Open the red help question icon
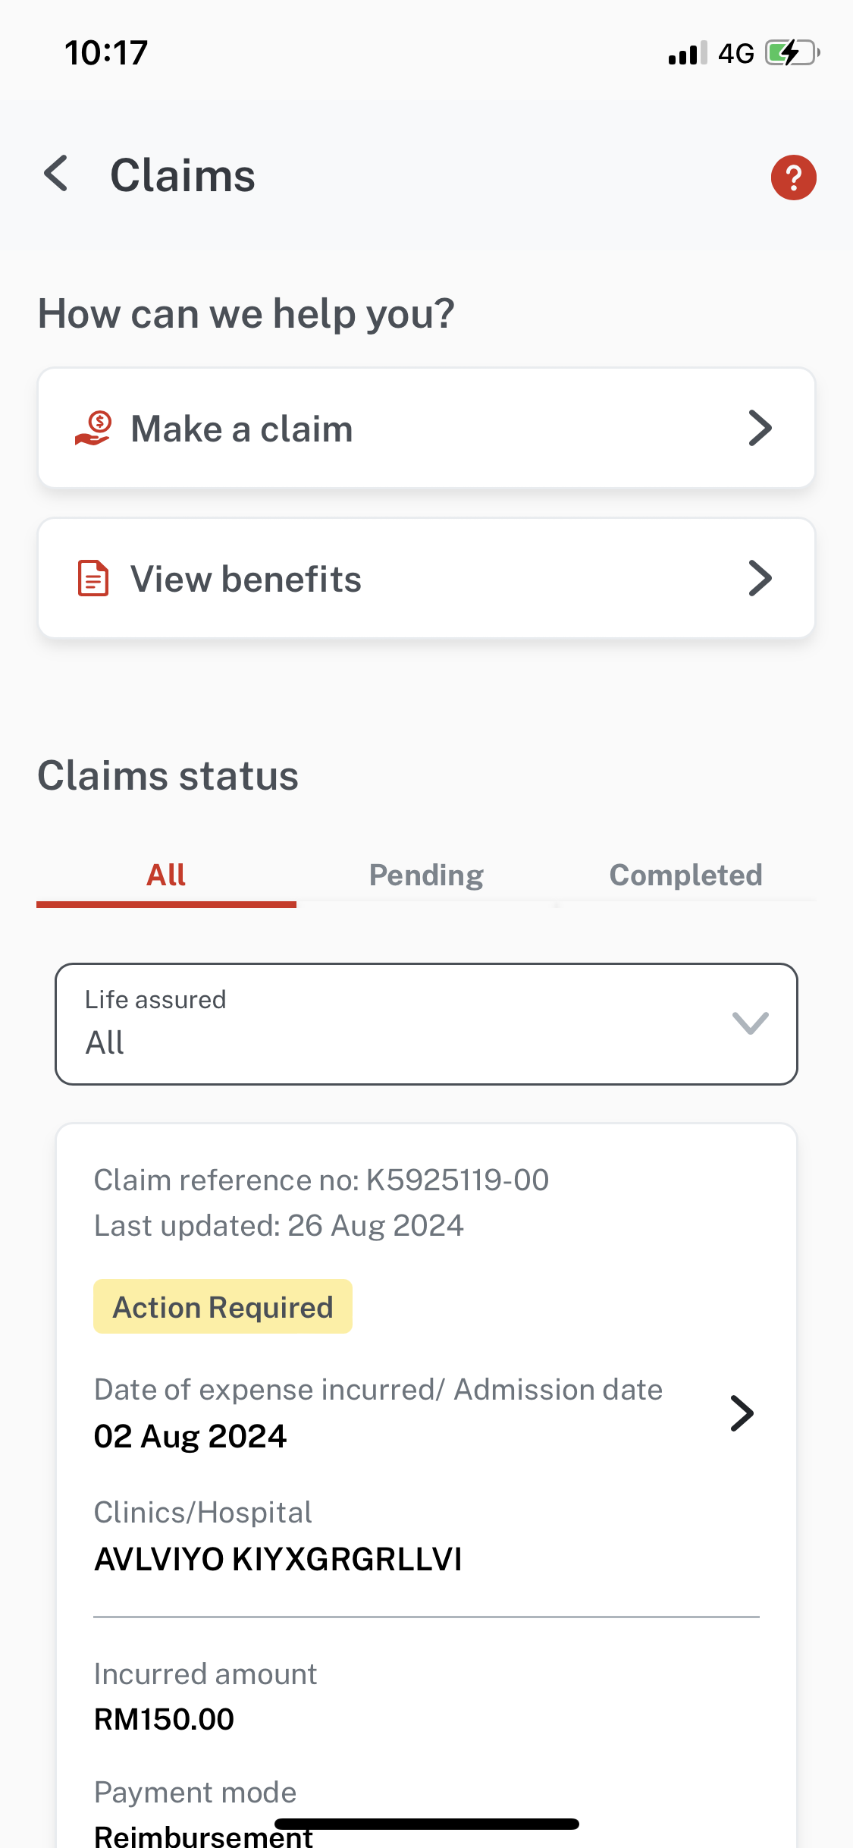Image resolution: width=853 pixels, height=1848 pixels. pyautogui.click(x=793, y=178)
